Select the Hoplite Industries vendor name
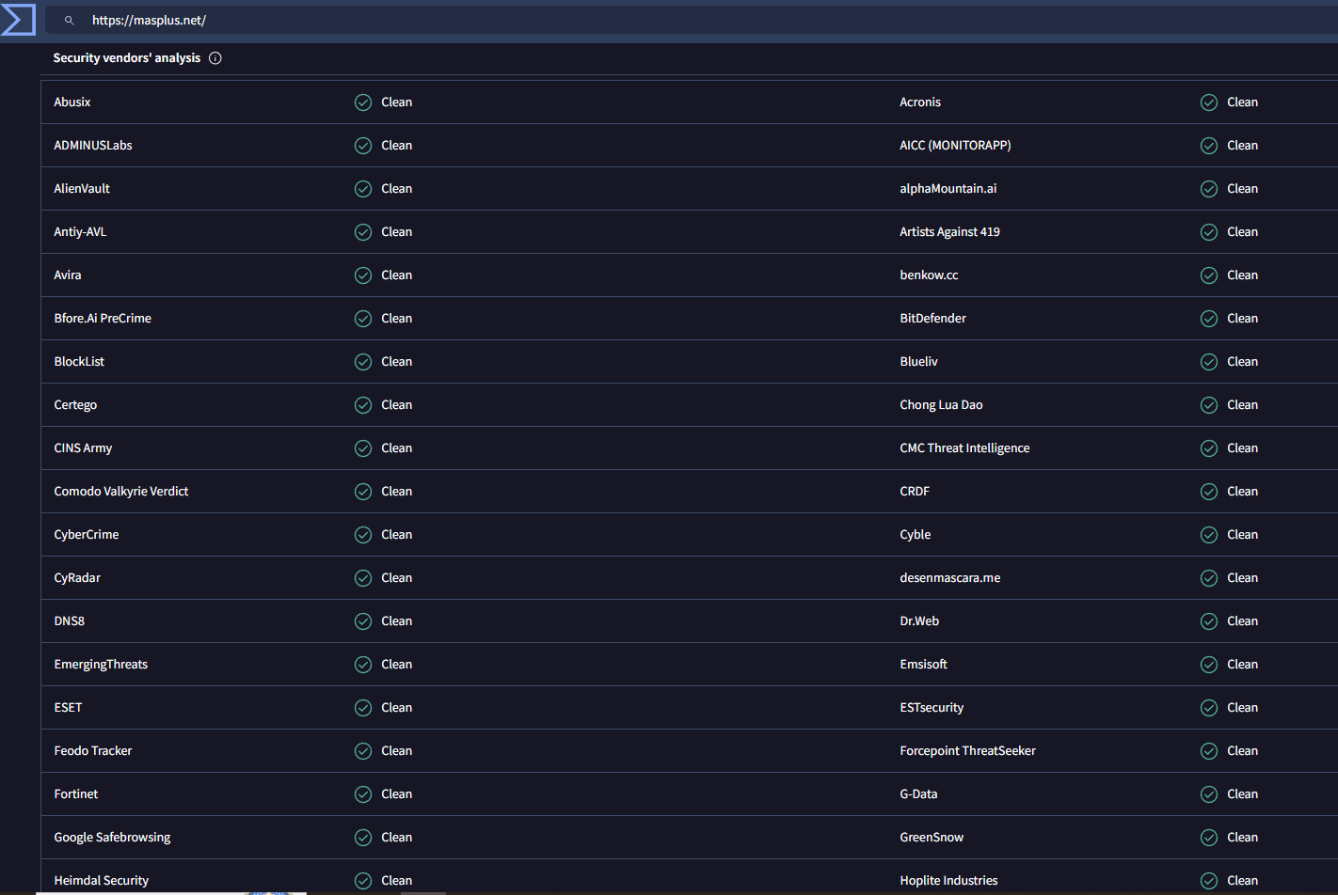Image resolution: width=1338 pixels, height=895 pixels. pyautogui.click(x=948, y=881)
